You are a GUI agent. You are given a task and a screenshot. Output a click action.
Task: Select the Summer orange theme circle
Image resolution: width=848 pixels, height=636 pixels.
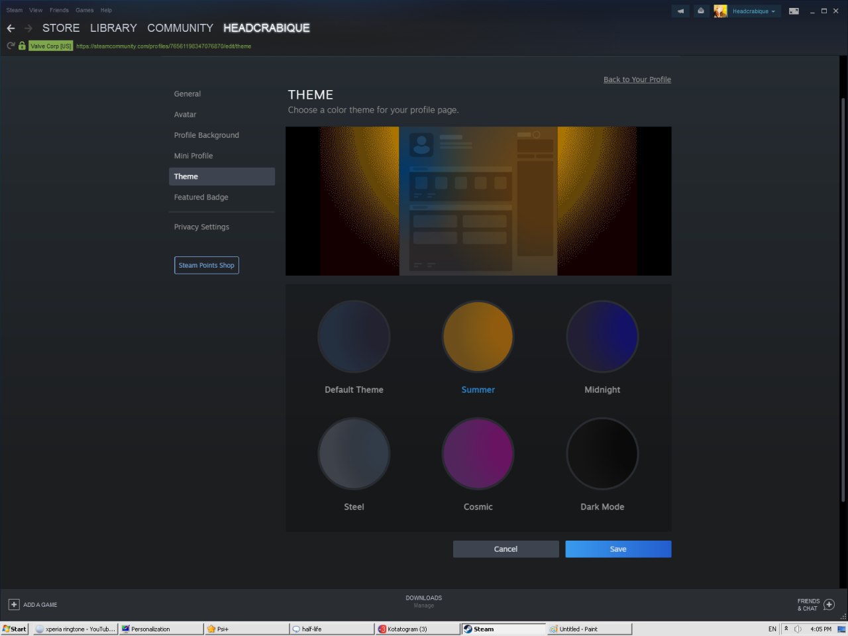[478, 337]
